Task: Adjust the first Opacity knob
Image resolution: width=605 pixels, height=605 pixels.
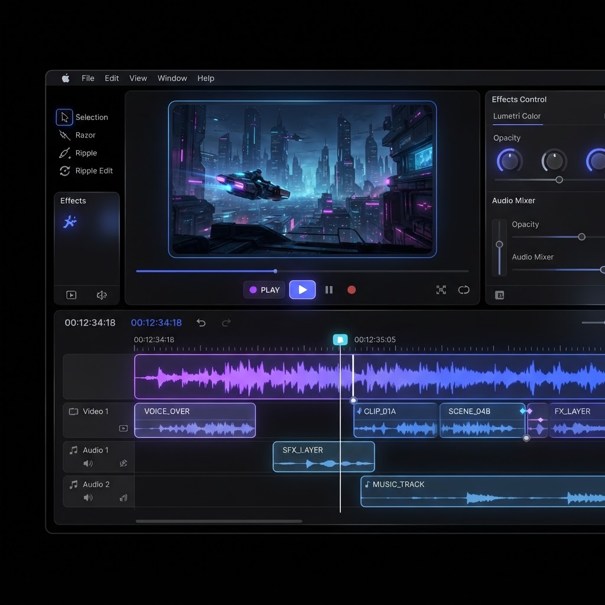Action: pyautogui.click(x=510, y=161)
